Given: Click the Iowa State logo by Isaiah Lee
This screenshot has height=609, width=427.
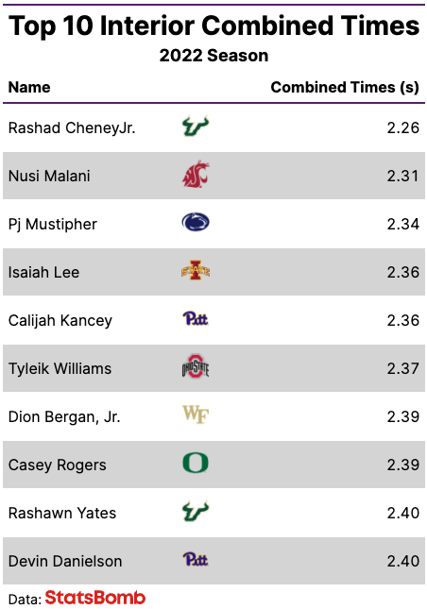Looking at the screenshot, I should click(196, 271).
